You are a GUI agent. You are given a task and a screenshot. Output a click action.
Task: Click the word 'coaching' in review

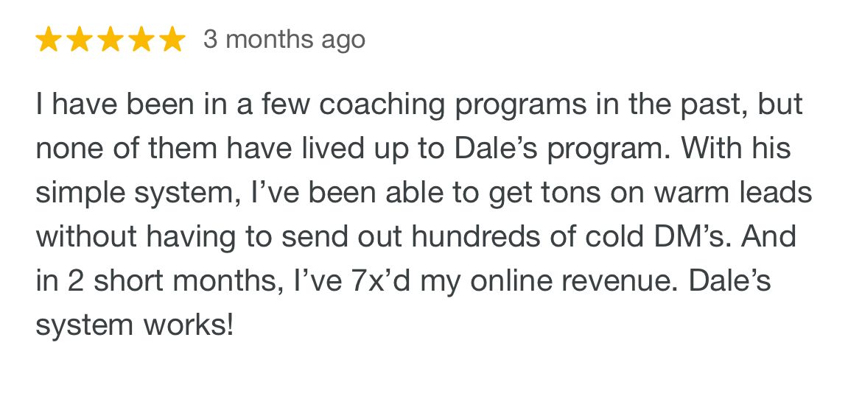tap(382, 105)
